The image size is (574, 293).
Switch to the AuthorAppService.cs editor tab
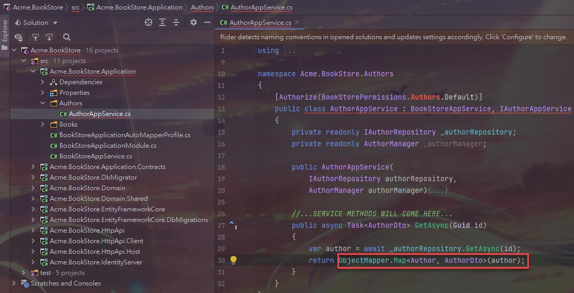point(256,23)
